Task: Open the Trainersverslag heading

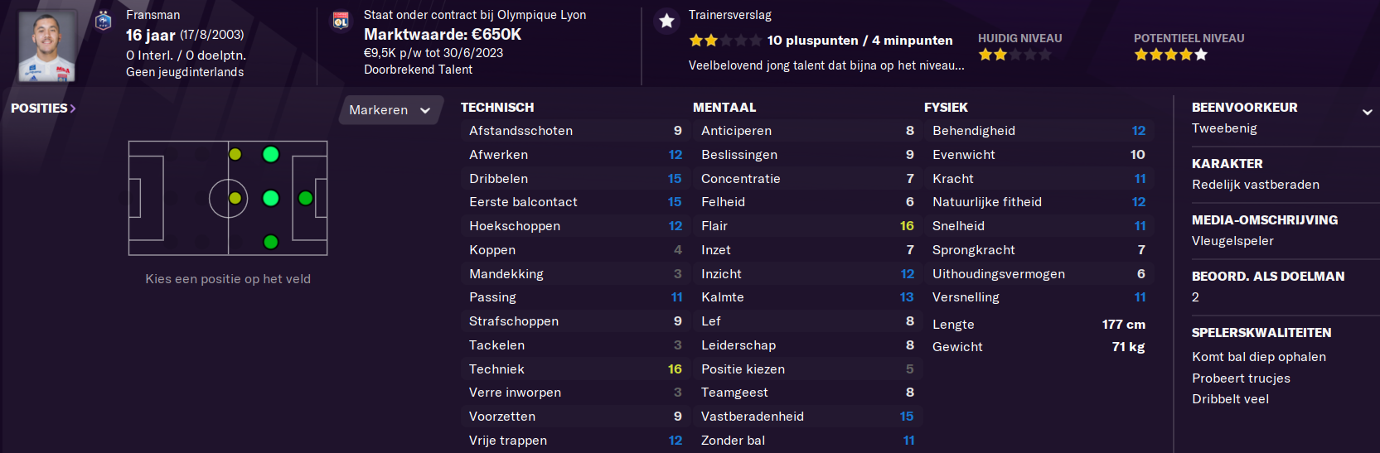Action: [x=729, y=15]
